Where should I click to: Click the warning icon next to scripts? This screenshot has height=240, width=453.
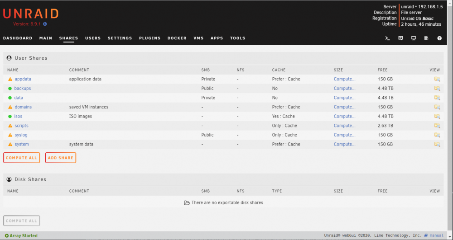(10, 126)
